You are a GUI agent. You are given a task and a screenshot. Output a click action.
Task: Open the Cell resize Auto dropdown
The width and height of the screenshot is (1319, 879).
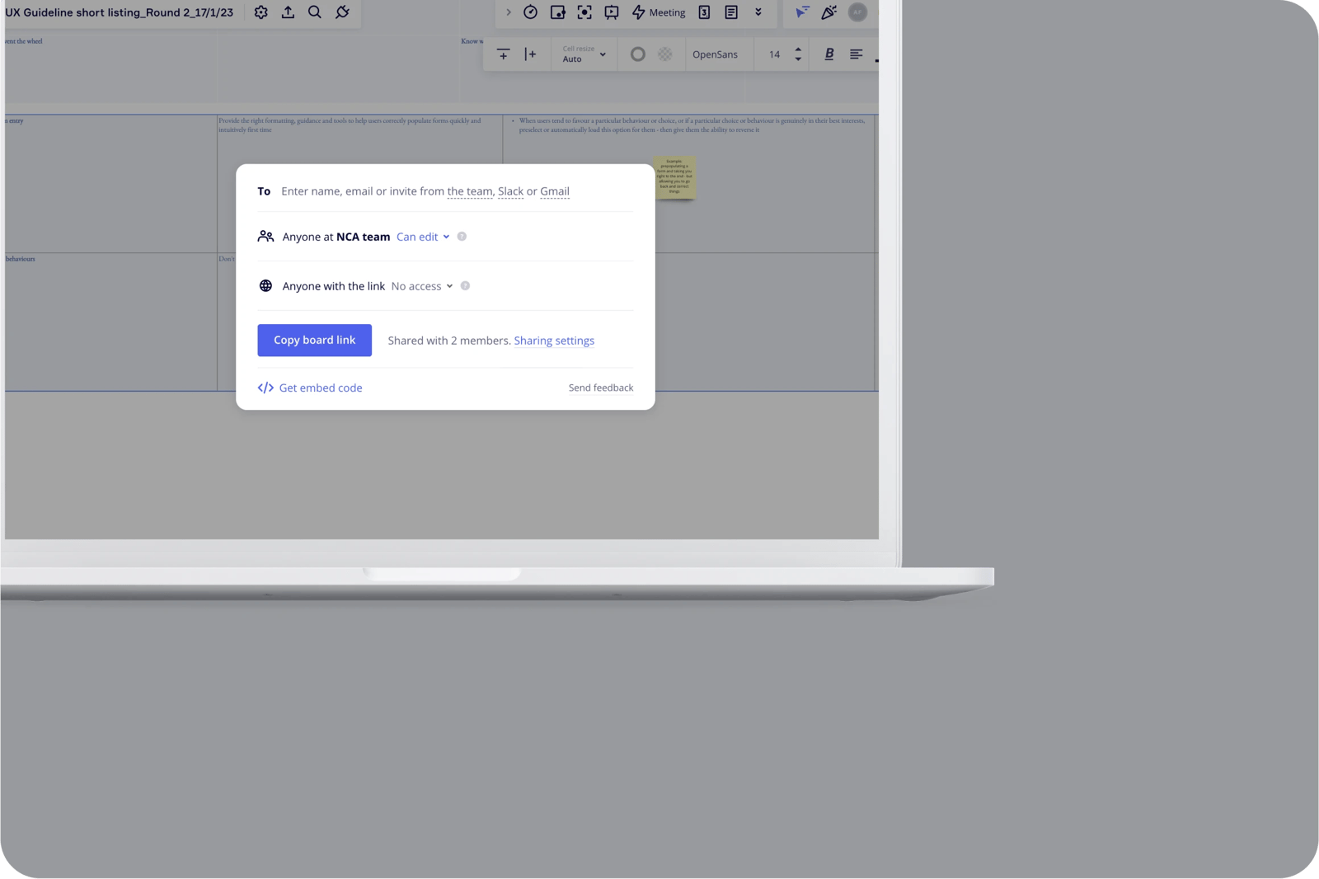[x=584, y=54]
